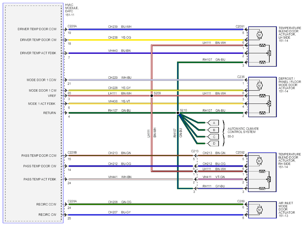Click the RETURN pin label
Image resolution: width=304 pixels, height=226 pixels.
tap(50, 113)
